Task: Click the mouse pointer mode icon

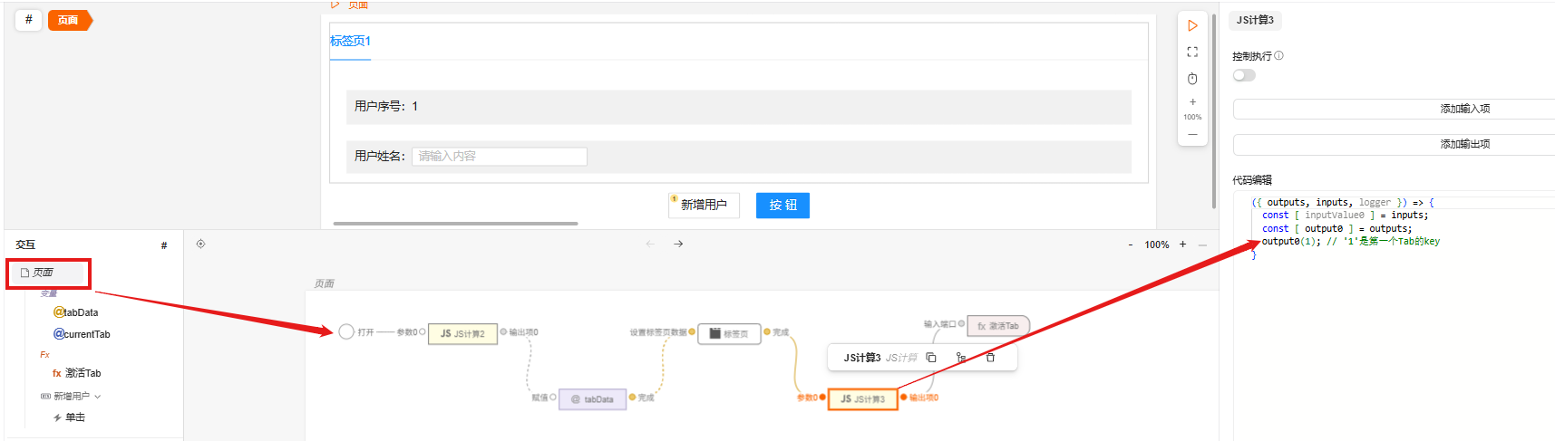Action: click(x=1192, y=79)
